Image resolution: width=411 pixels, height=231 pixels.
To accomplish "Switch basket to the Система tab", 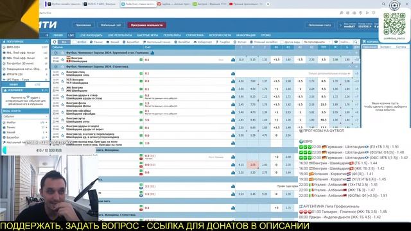I will [x=401, y=47].
